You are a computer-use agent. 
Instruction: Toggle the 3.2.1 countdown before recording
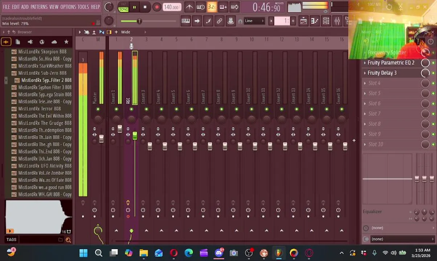pos(212,7)
